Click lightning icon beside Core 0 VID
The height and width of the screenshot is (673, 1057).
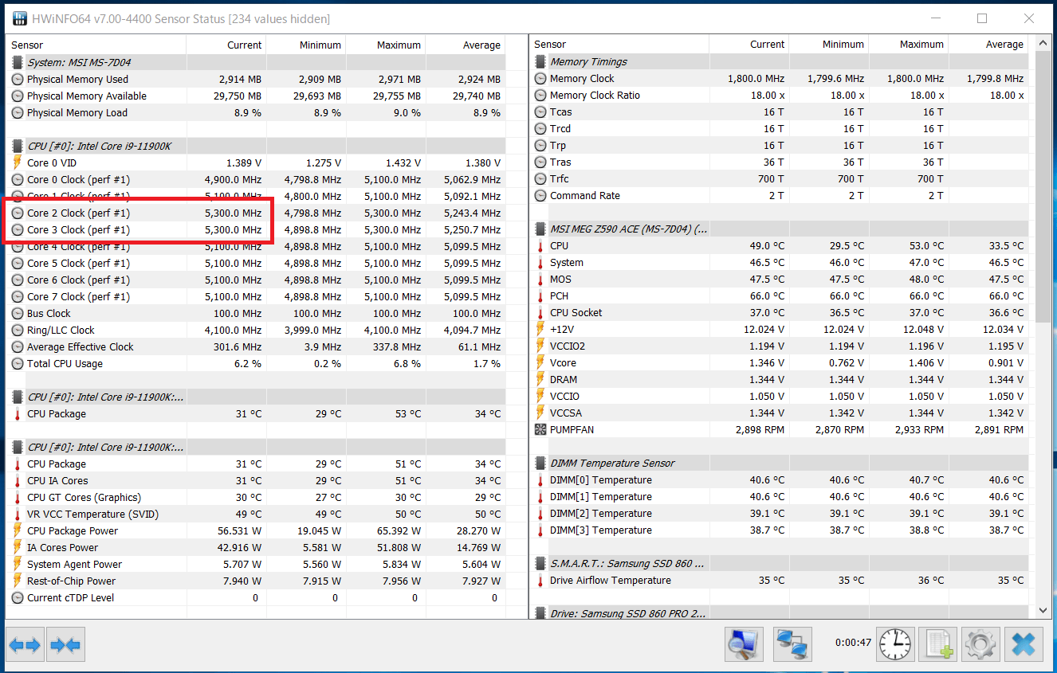point(18,162)
